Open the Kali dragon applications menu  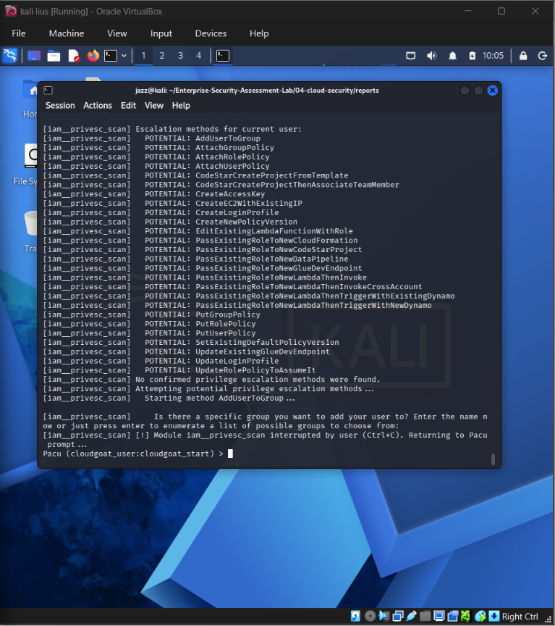point(10,56)
